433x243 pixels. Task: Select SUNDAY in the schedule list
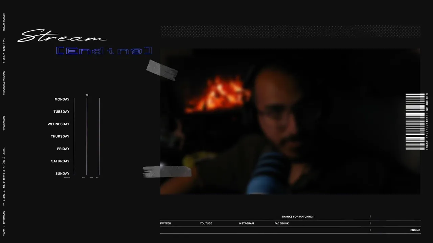pyautogui.click(x=62, y=173)
